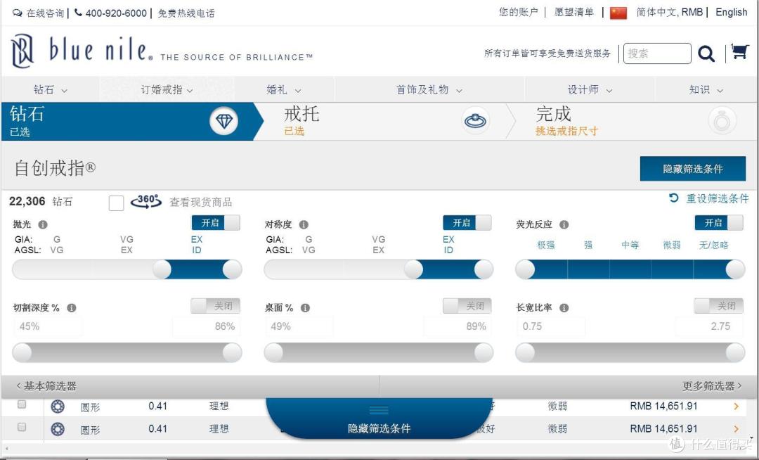Open info icon next to 对称度
This screenshot has height=460, width=759.
[x=304, y=224]
